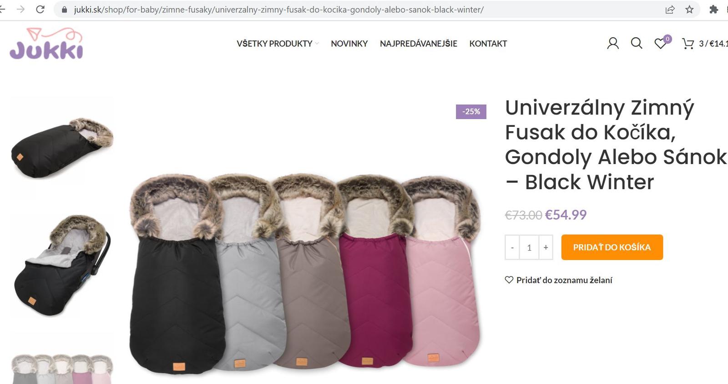Image resolution: width=728 pixels, height=384 pixels.
Task: Increase quantity with the plus button
Action: pyautogui.click(x=546, y=247)
